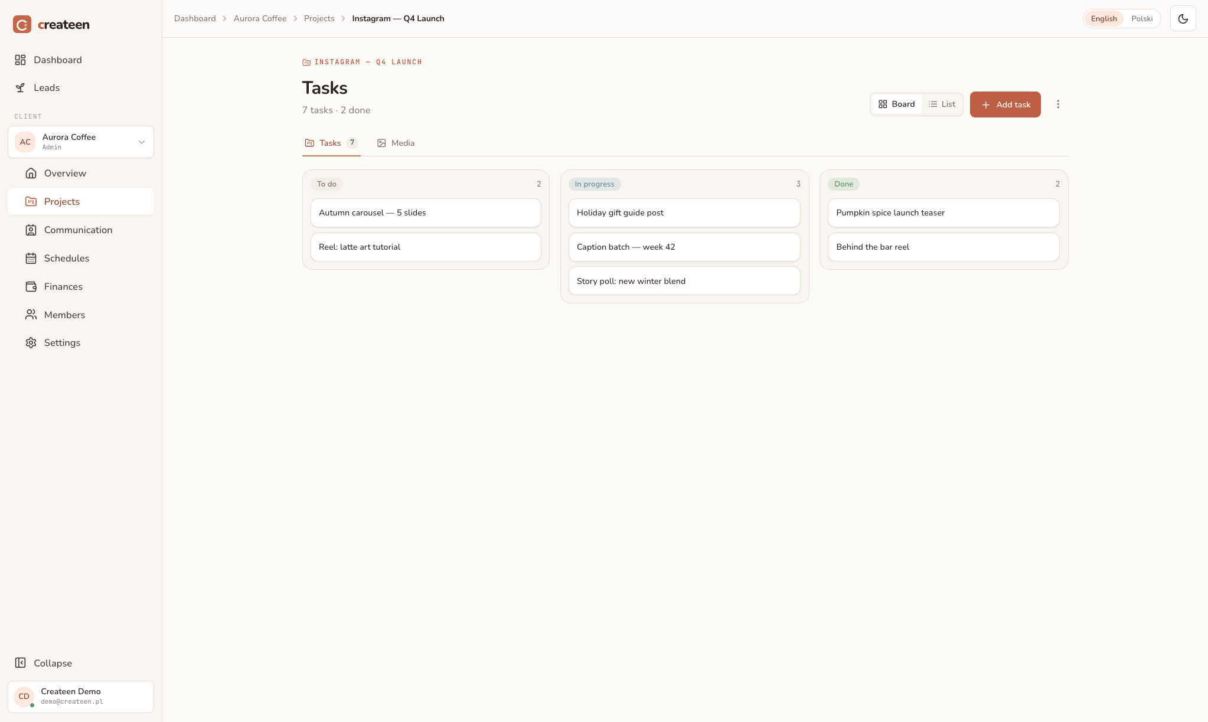Click the In progress column label

click(595, 184)
